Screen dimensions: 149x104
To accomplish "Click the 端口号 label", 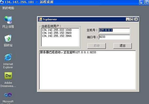I will pos(92,37).
